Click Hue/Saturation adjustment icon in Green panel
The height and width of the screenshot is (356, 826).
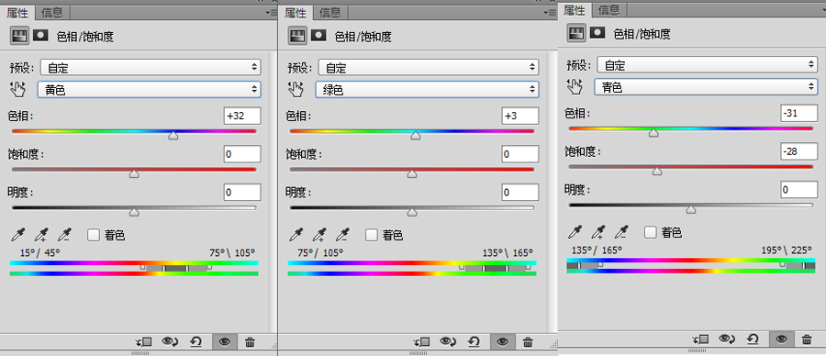coord(297,35)
